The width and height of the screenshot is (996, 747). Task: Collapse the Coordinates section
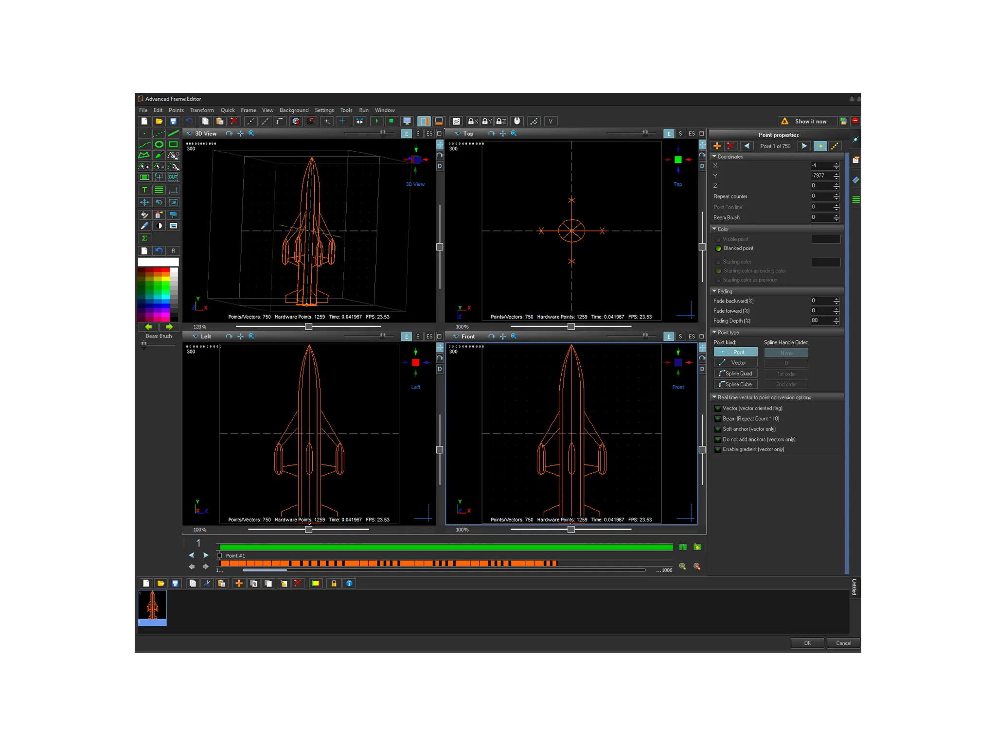(714, 157)
